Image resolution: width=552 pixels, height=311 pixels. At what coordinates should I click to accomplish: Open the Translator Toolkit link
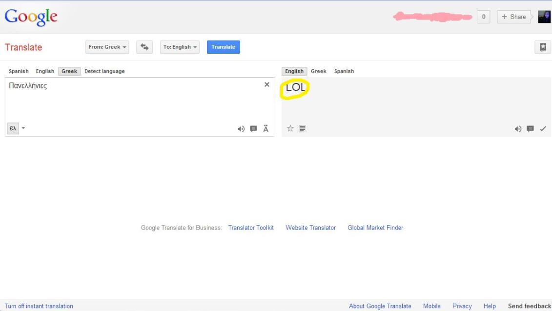tap(251, 228)
